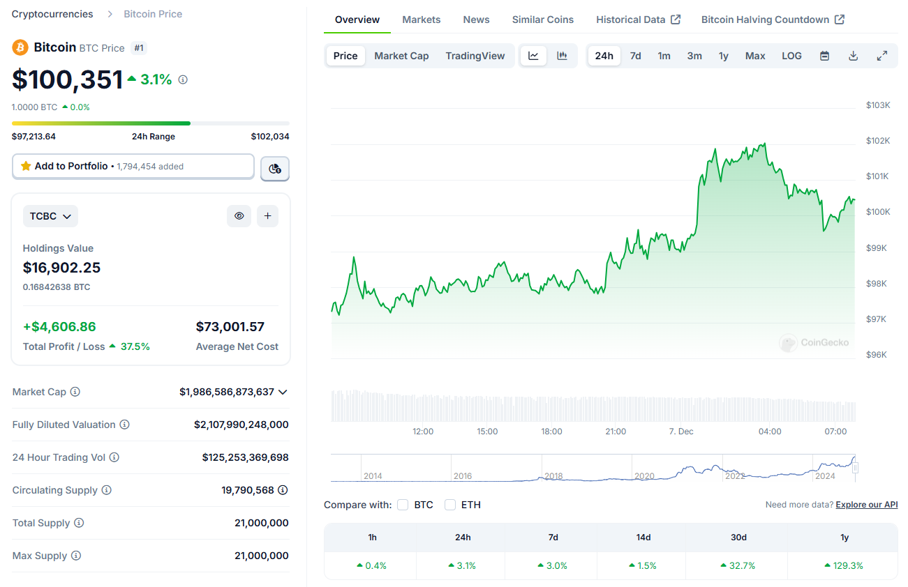Open portfolio chart via pie chart icon
This screenshot has height=587, width=908.
tap(274, 169)
